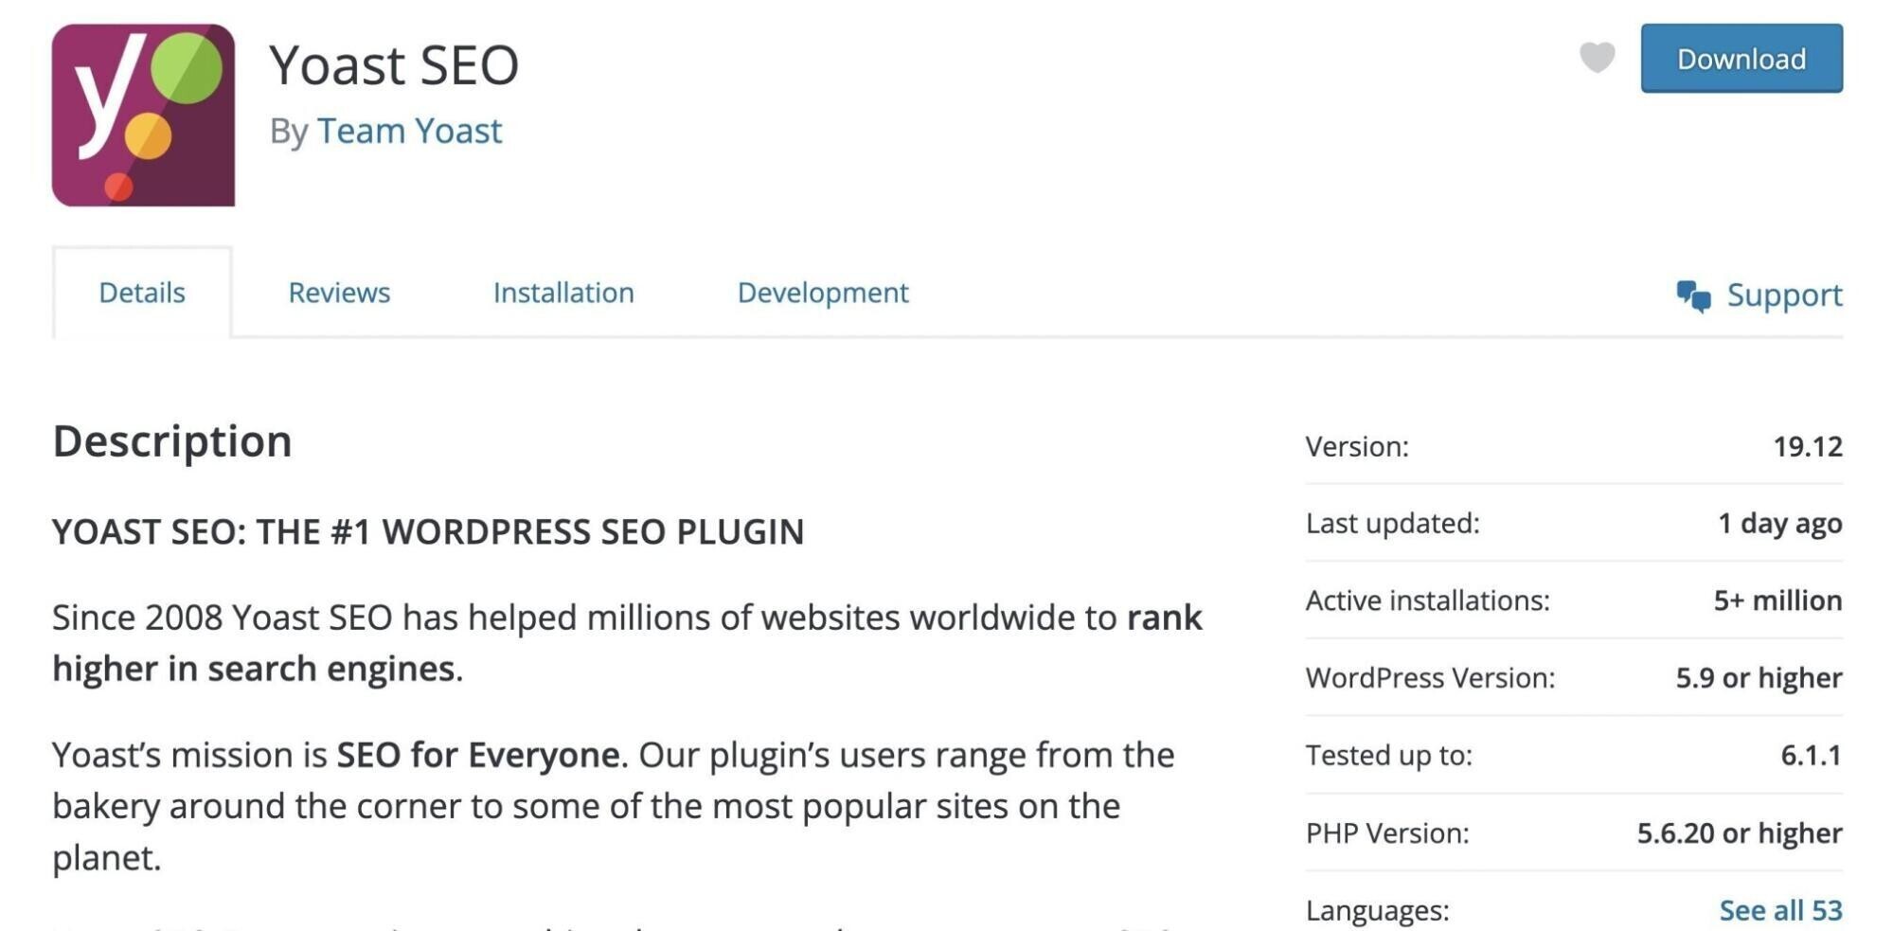
Task: Switch to the Details tab
Action: (x=142, y=293)
